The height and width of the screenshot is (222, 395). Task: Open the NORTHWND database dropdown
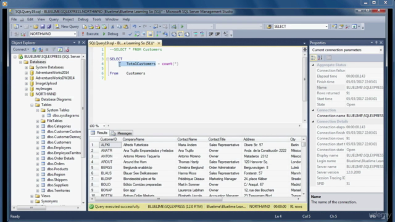click(75, 34)
